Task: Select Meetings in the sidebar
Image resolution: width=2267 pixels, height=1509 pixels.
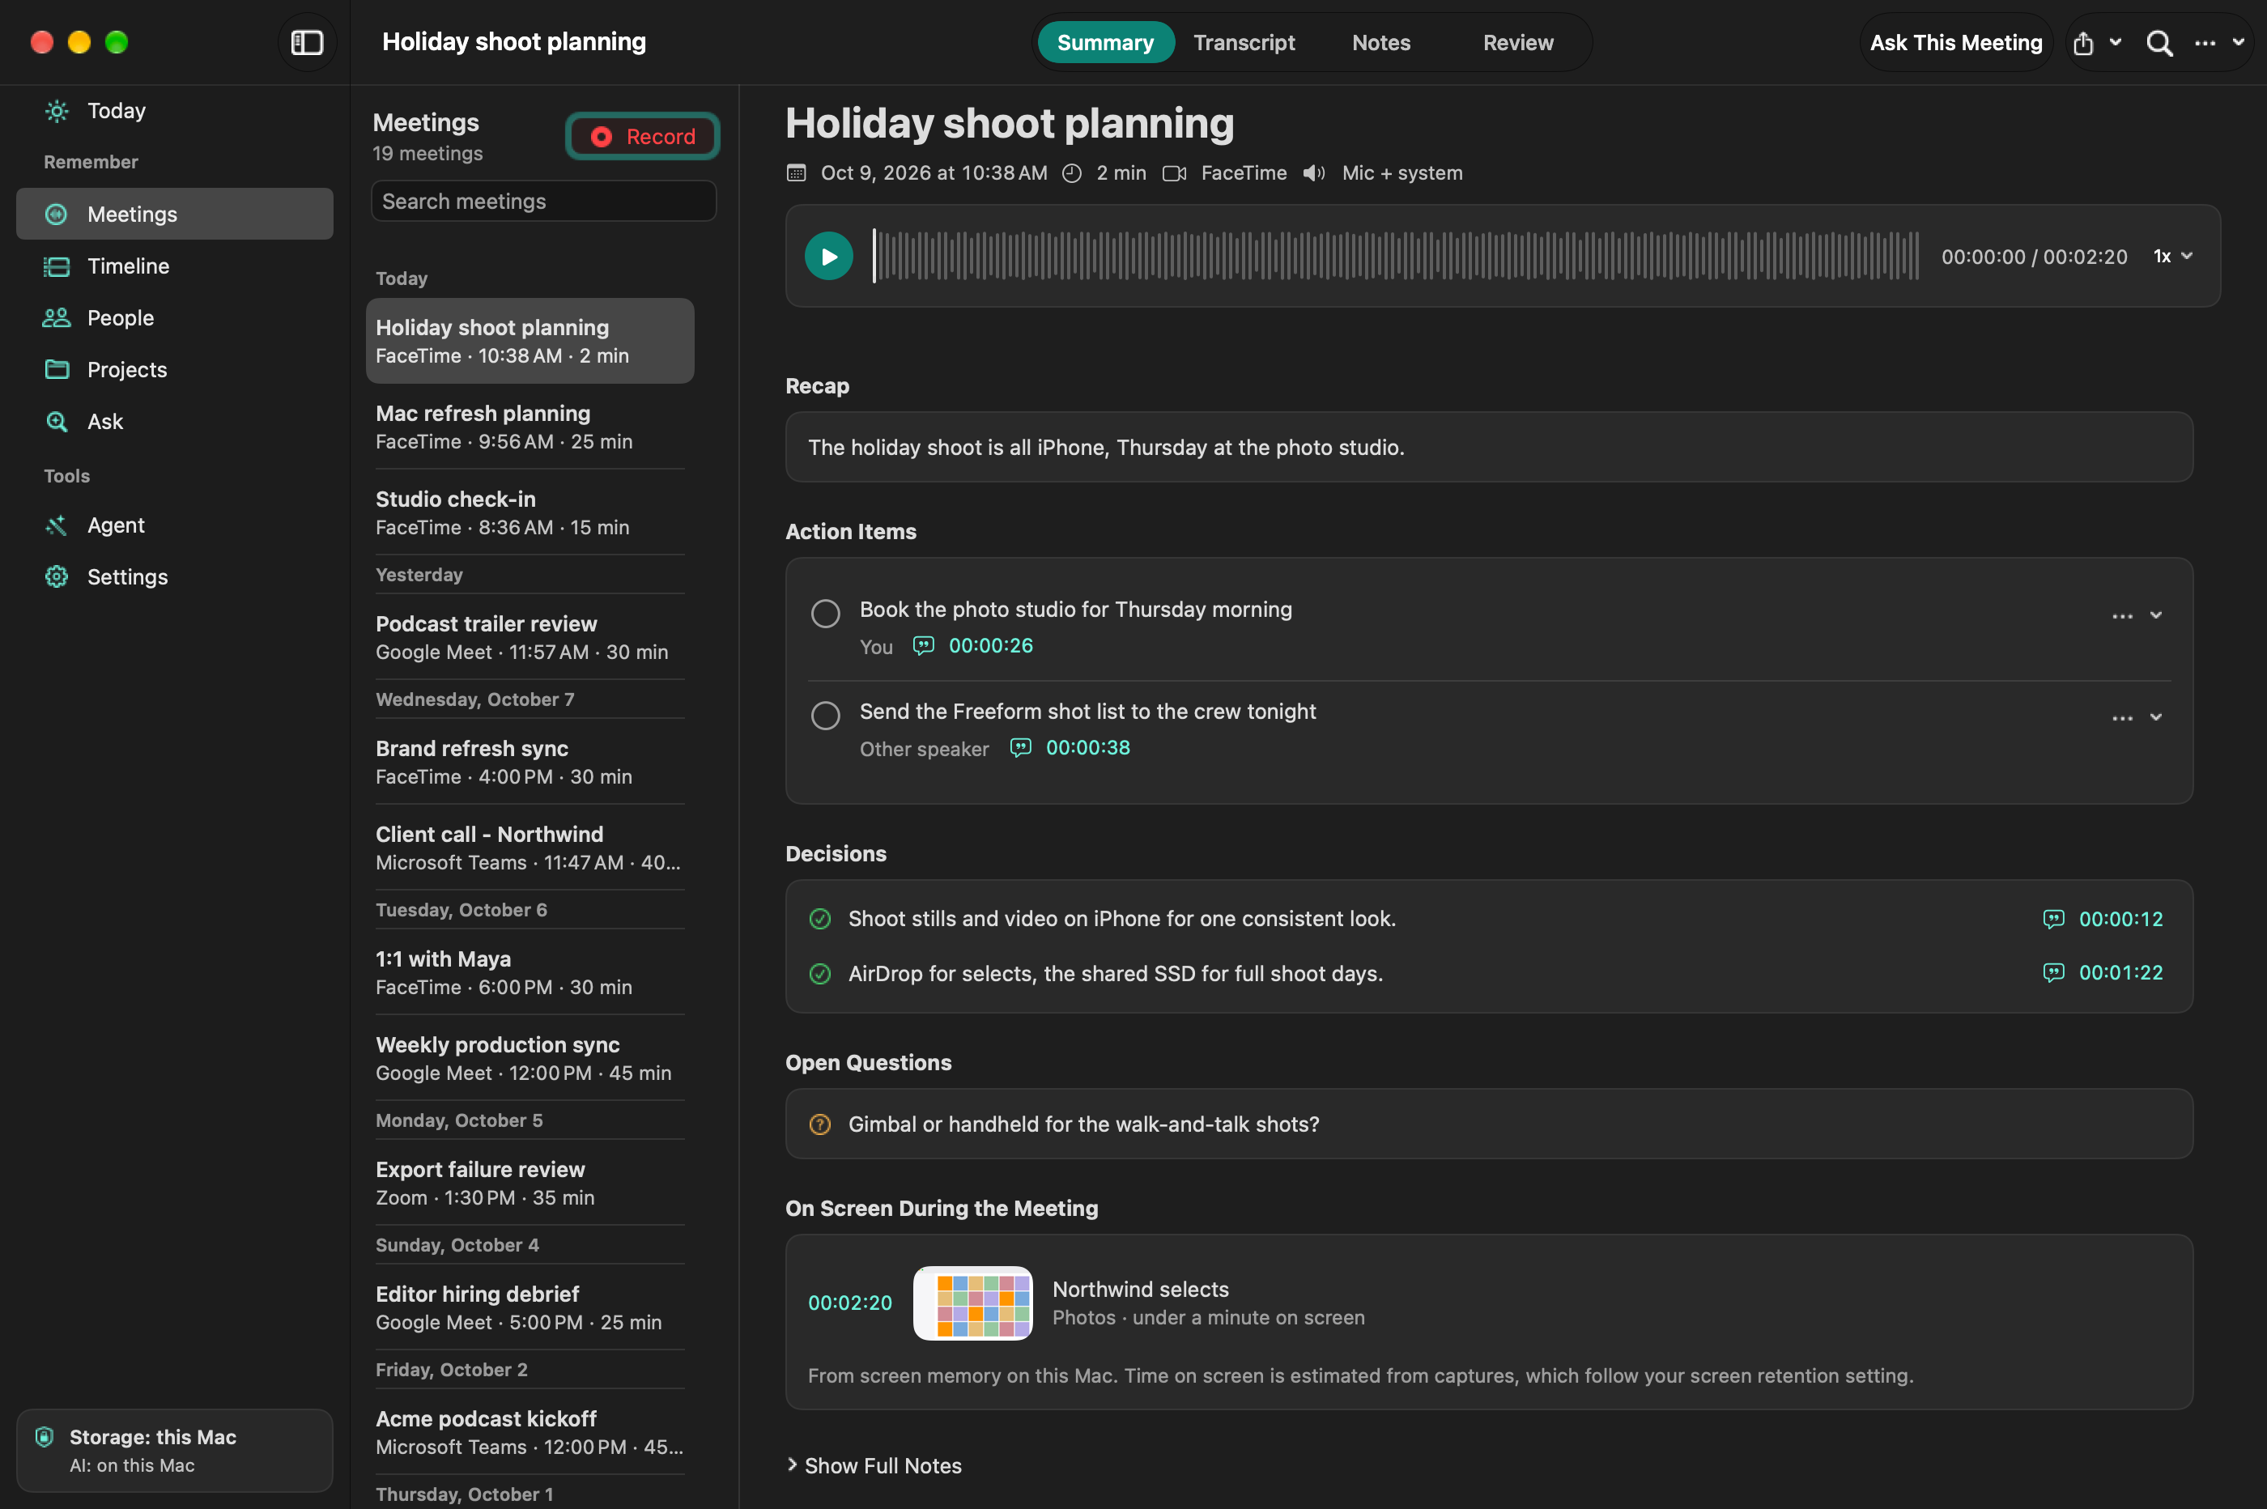Action: (x=174, y=214)
